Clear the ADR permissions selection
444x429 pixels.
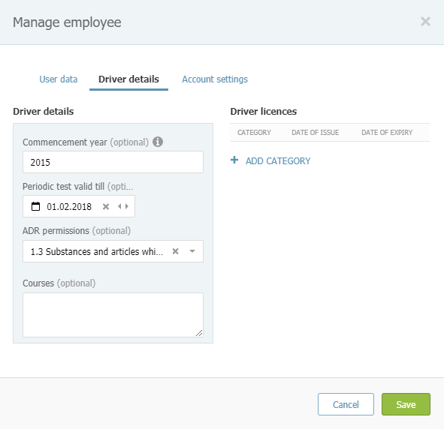pos(176,251)
